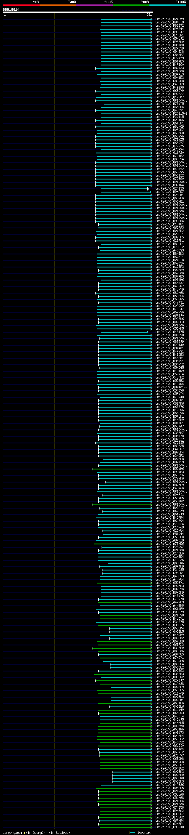Click the orange ~40% identity legend segment

(58, 5)
